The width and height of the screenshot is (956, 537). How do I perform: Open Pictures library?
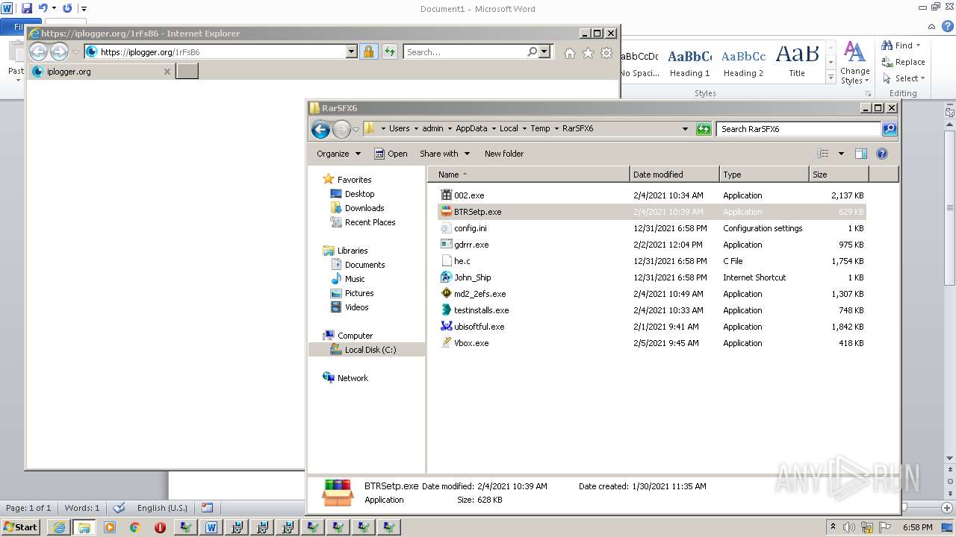tap(359, 293)
